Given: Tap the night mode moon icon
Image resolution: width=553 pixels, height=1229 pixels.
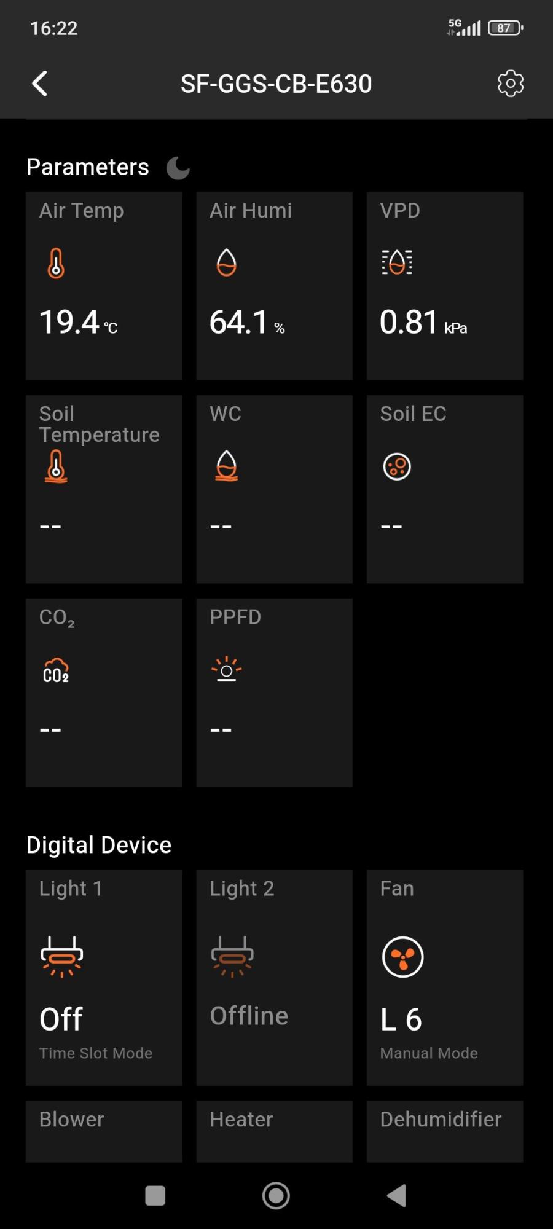Looking at the screenshot, I should click(x=178, y=168).
